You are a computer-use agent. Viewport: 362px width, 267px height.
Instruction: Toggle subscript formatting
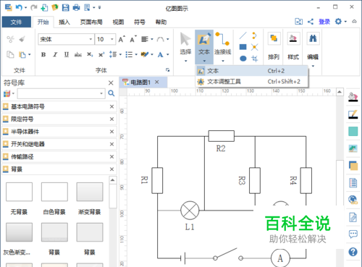point(90,55)
